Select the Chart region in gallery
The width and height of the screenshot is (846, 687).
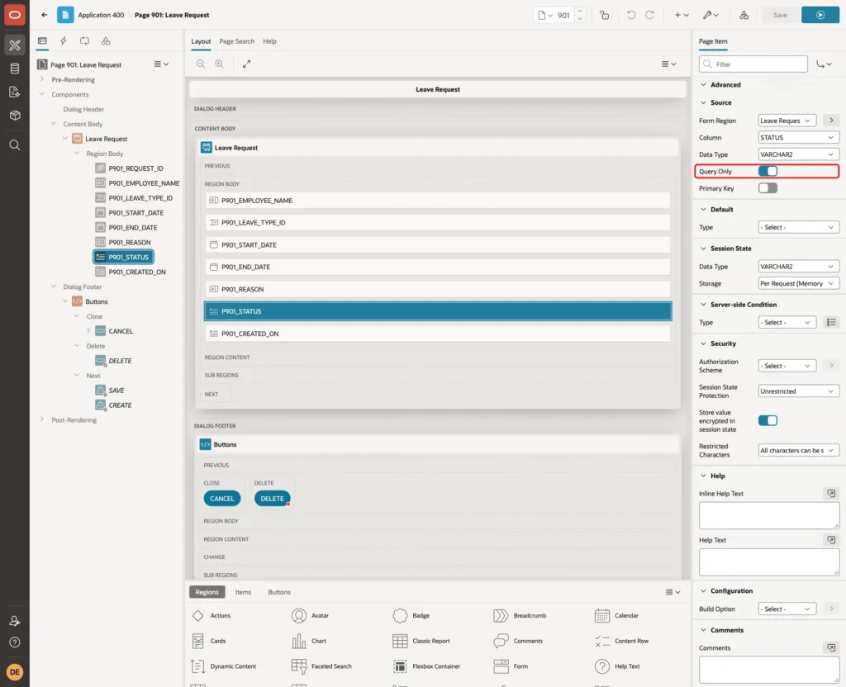(x=309, y=641)
